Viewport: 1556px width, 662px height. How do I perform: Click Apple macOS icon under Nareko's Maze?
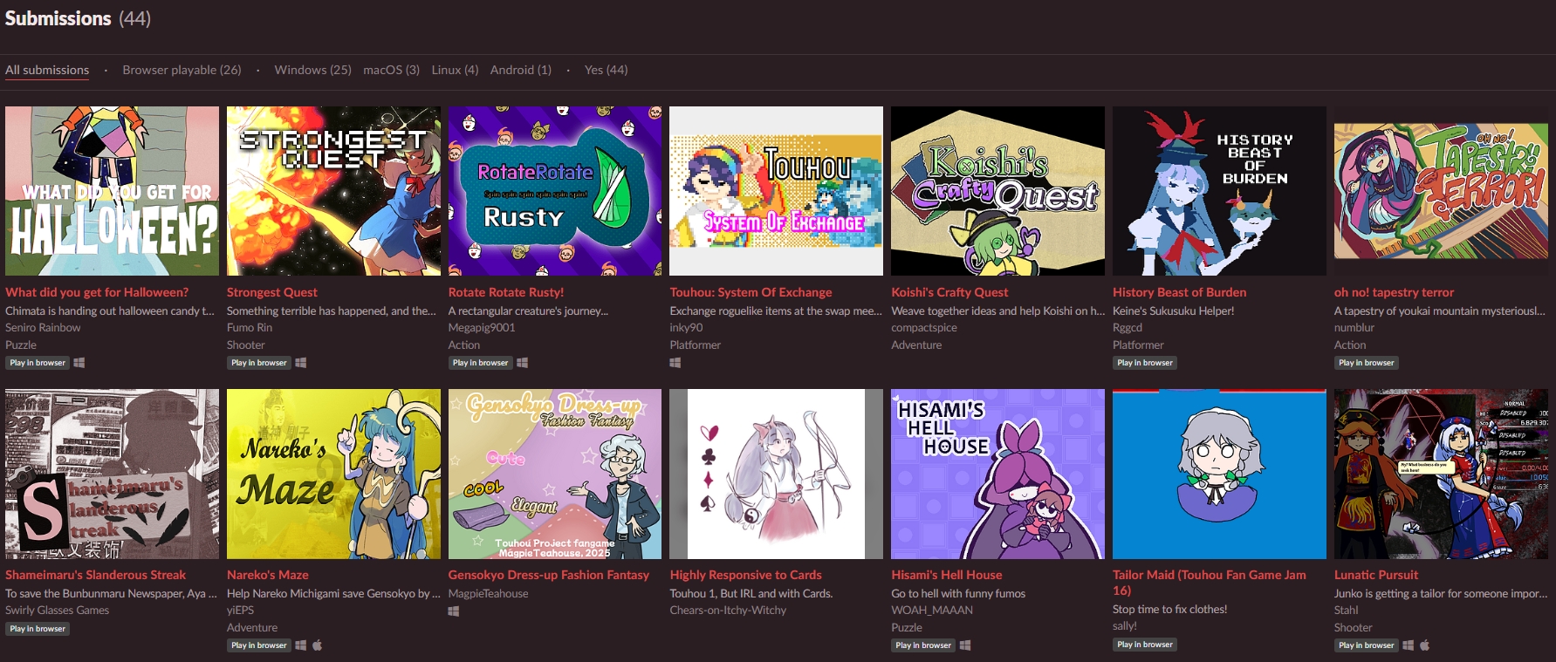pos(318,645)
